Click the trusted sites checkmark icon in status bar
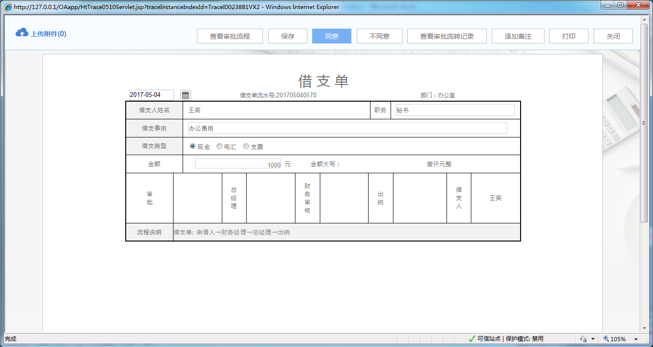The image size is (653, 347). [471, 338]
